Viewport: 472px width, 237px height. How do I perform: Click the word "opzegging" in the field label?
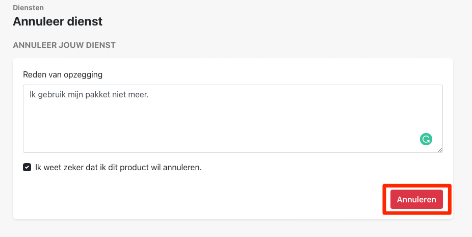(x=85, y=74)
